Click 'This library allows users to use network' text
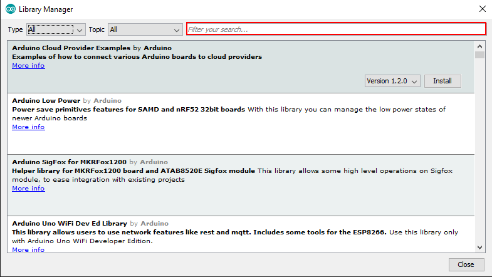Image resolution: width=492 pixels, height=277 pixels. tap(199, 233)
